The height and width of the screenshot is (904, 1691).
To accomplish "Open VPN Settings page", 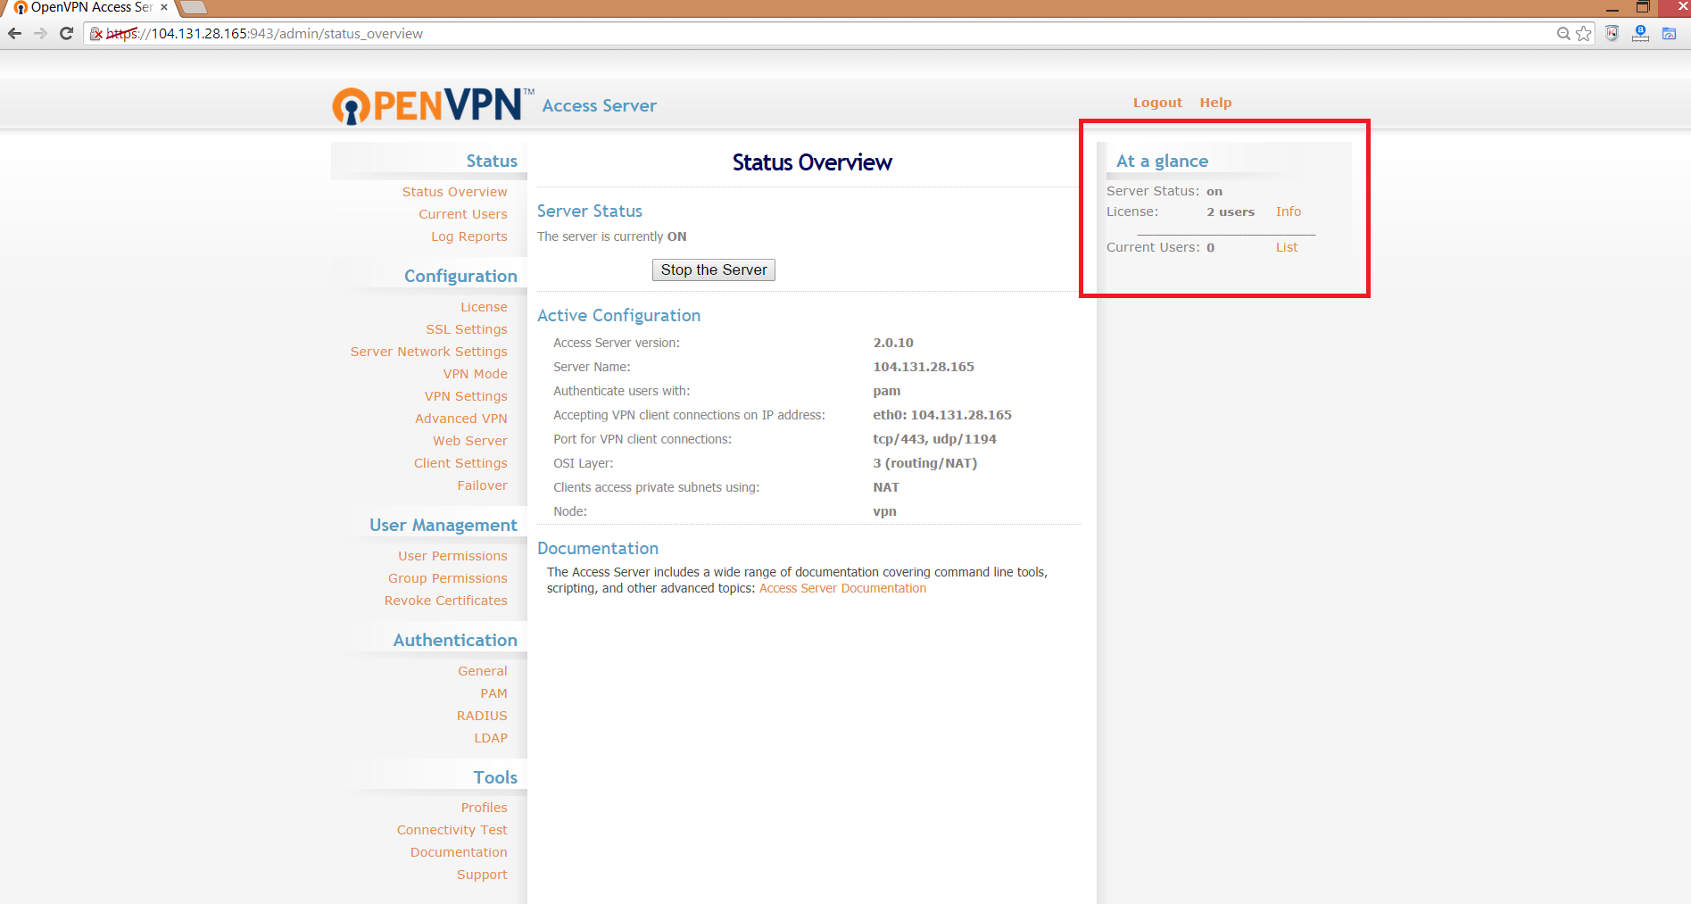I will (466, 396).
